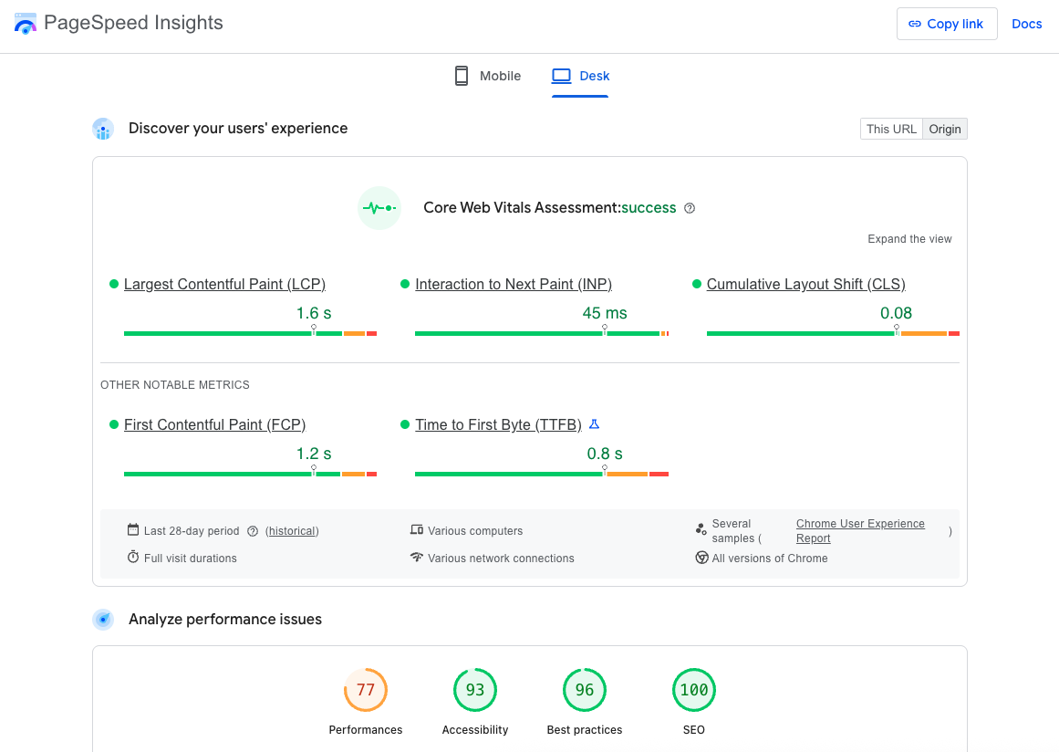This screenshot has width=1059, height=752.
Task: Click the green status dot beside FCP
Action: (x=114, y=425)
